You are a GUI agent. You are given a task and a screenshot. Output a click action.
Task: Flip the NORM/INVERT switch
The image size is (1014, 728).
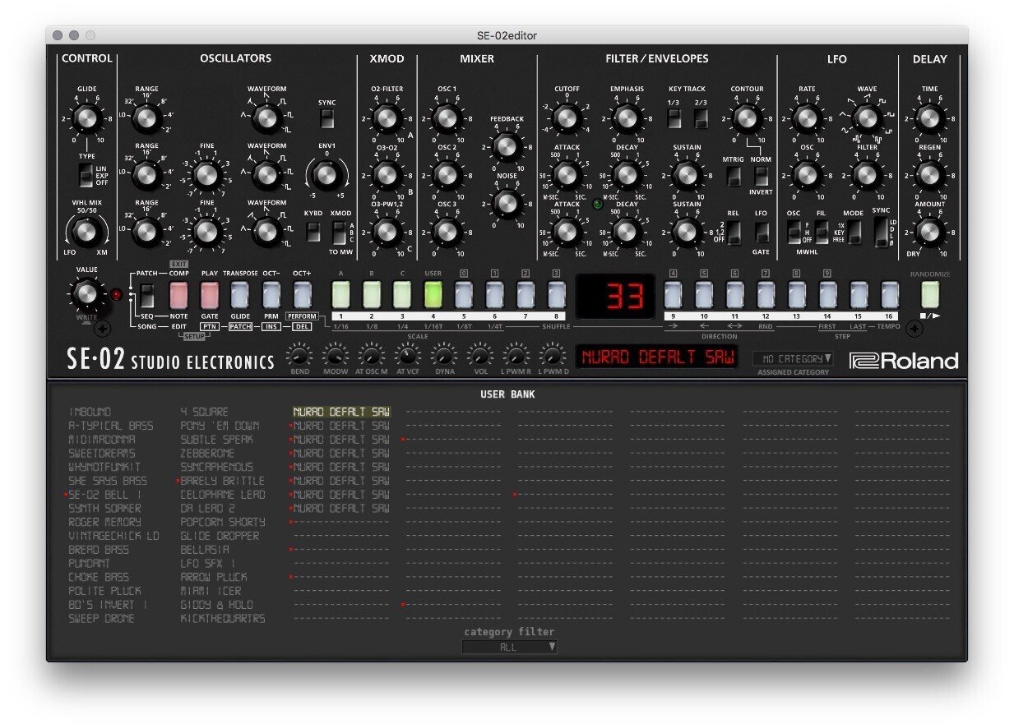761,176
